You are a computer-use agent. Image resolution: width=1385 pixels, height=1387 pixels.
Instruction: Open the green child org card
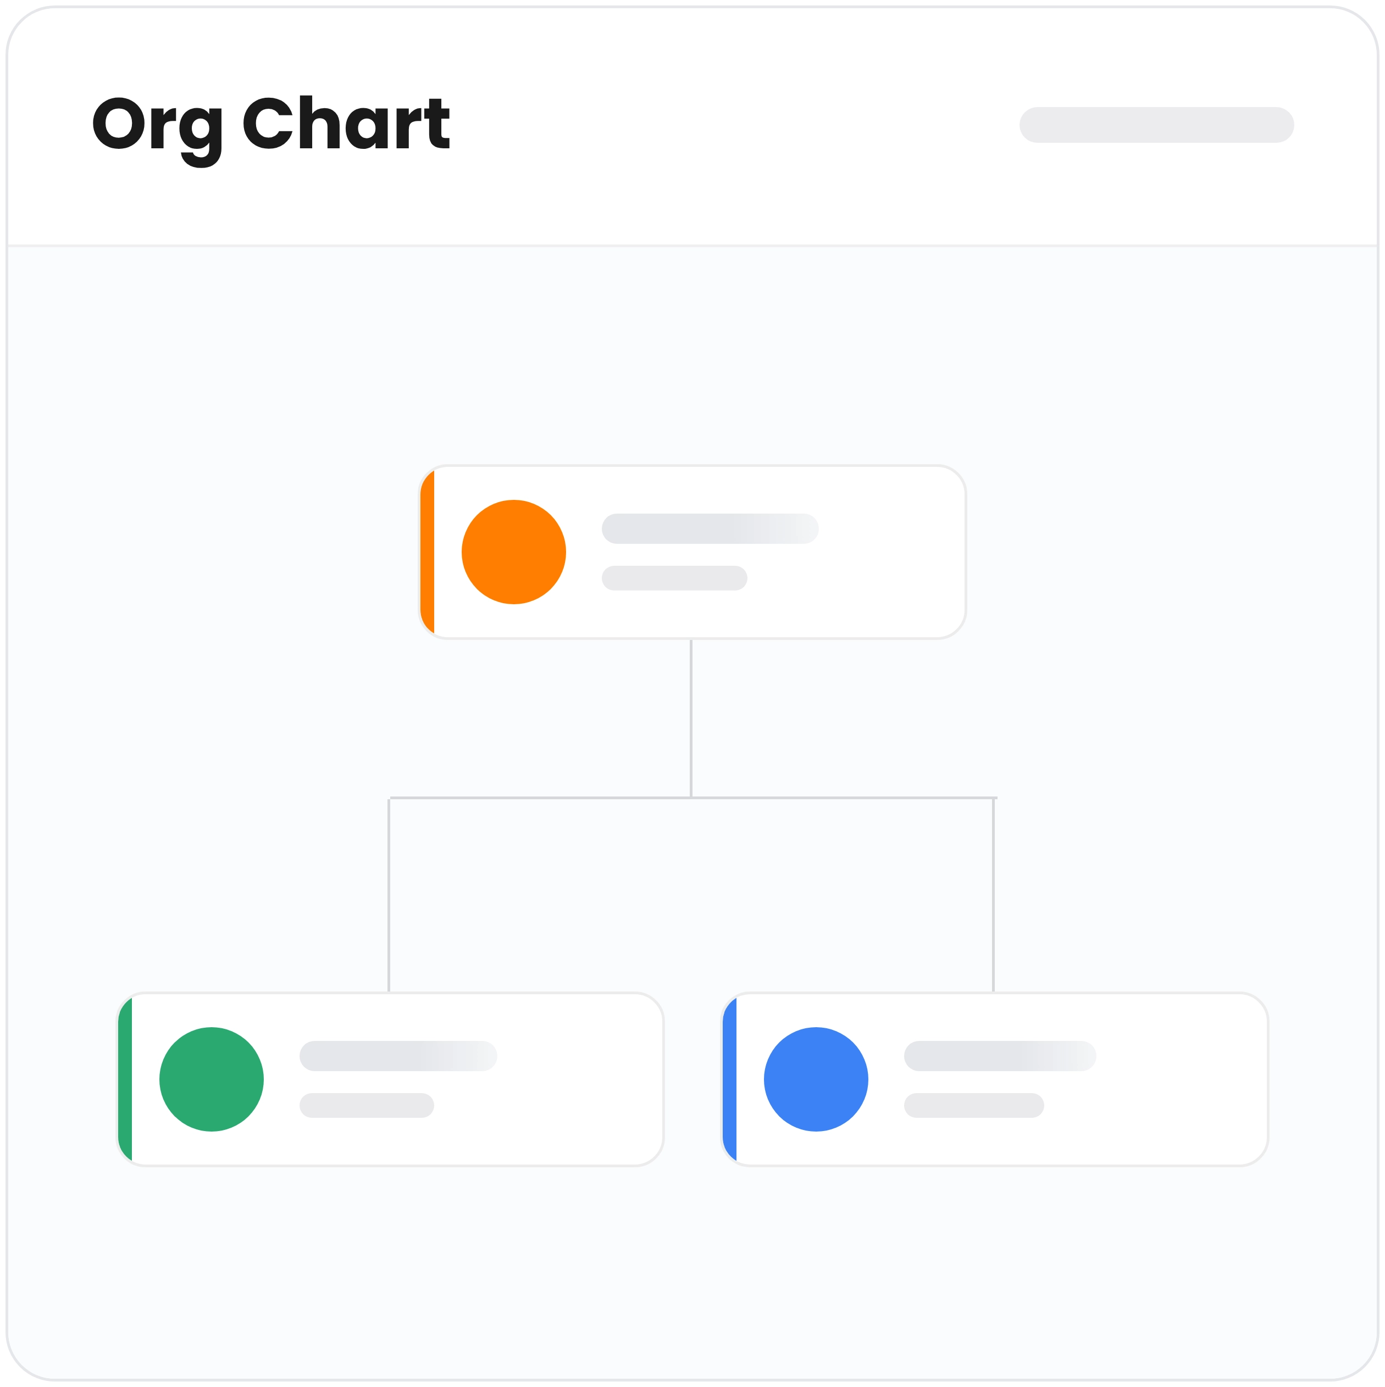tap(390, 1079)
